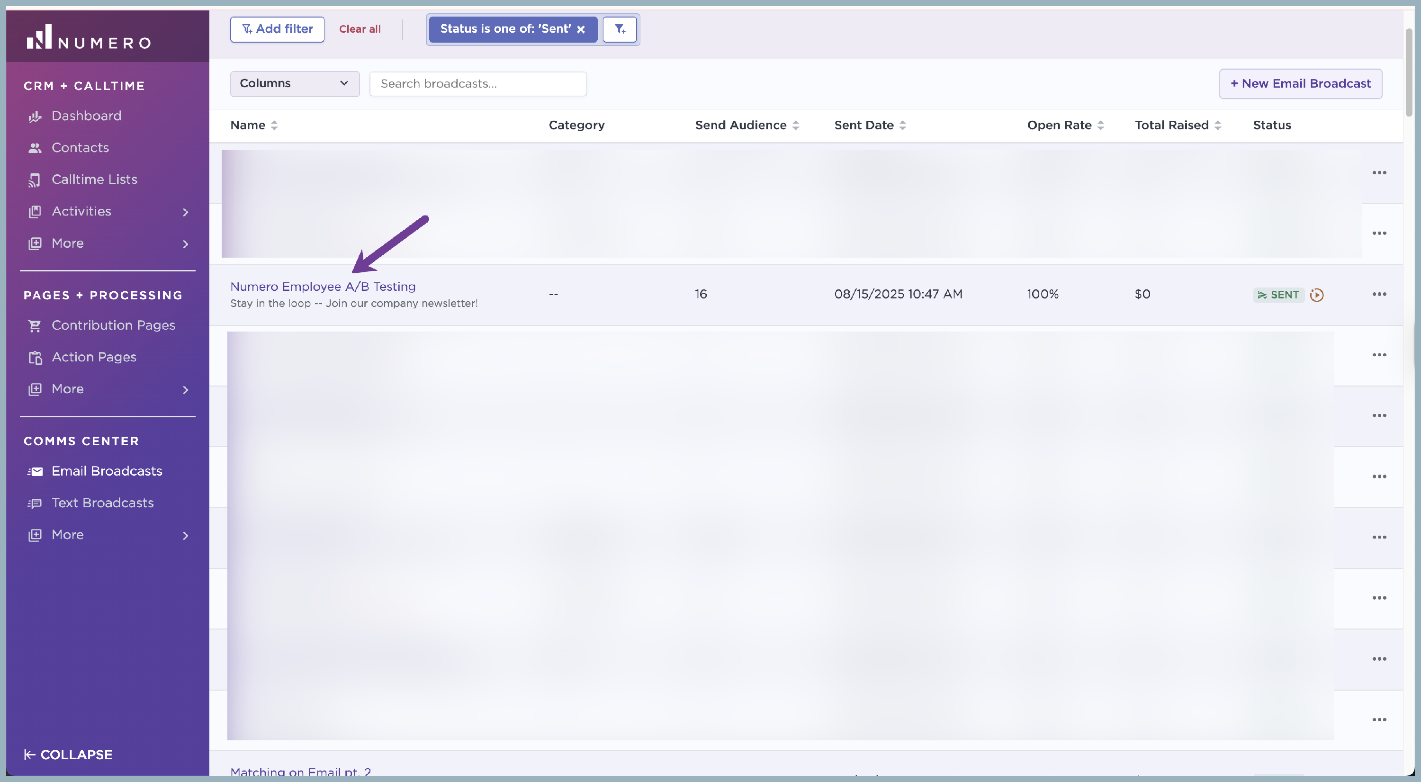Open the Numero Employee A/B Testing broadcast
The width and height of the screenshot is (1421, 782).
pos(323,287)
